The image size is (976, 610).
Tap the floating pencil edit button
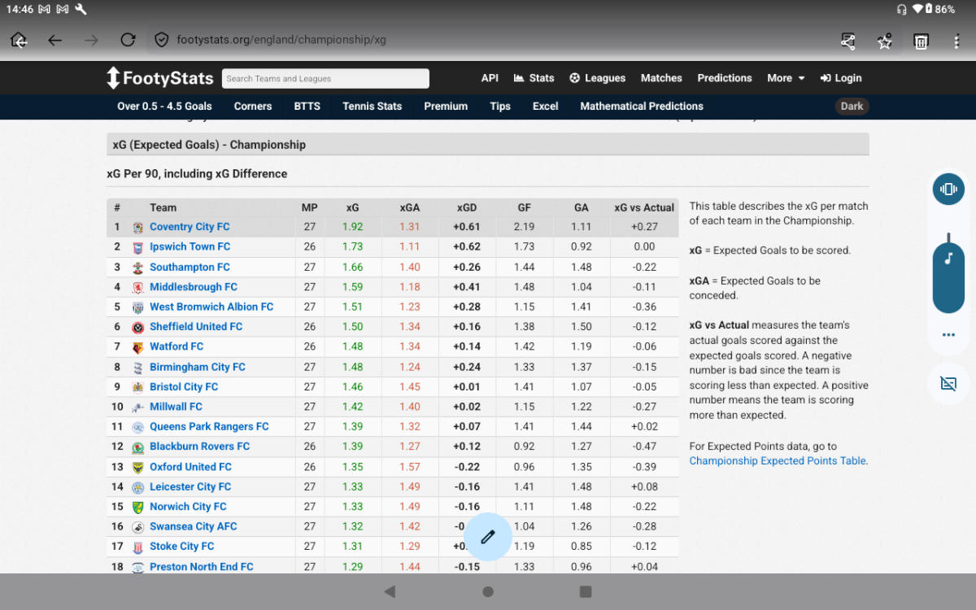(488, 537)
